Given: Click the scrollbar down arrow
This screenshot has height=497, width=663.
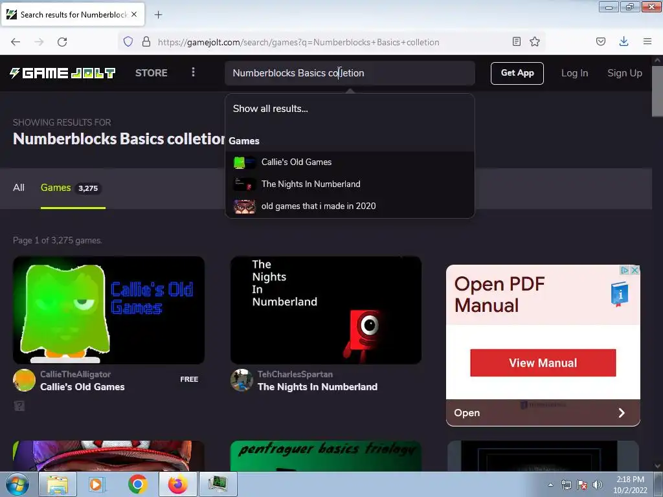Looking at the screenshot, I should point(658,466).
